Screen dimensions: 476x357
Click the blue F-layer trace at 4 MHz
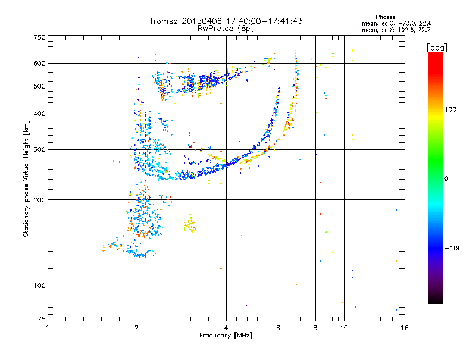226,165
